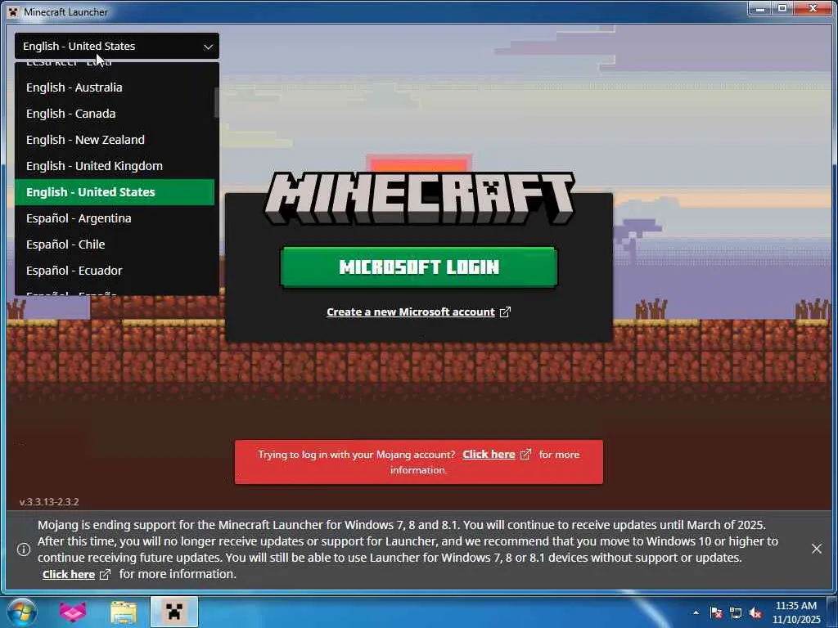
Task: Open Action Center flag icon
Action: tap(716, 612)
